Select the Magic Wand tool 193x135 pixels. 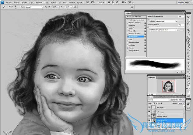point(188,27)
